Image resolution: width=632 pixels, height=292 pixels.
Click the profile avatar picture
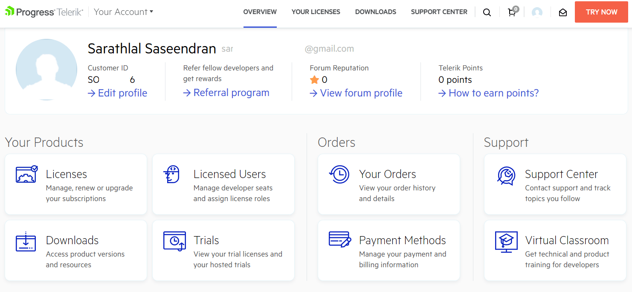click(x=46, y=69)
